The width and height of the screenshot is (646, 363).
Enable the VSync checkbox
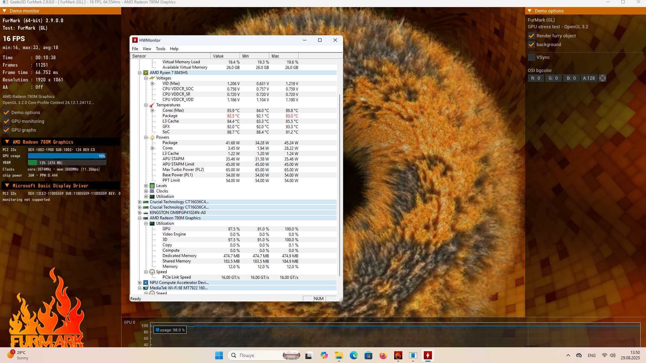(x=531, y=57)
